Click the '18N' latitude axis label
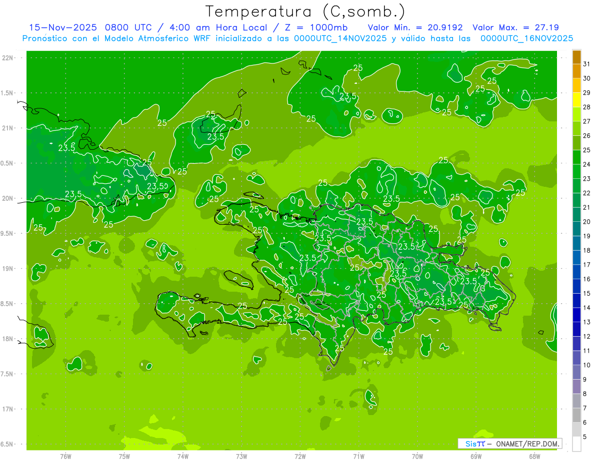The height and width of the screenshot is (463, 600). [x=8, y=339]
